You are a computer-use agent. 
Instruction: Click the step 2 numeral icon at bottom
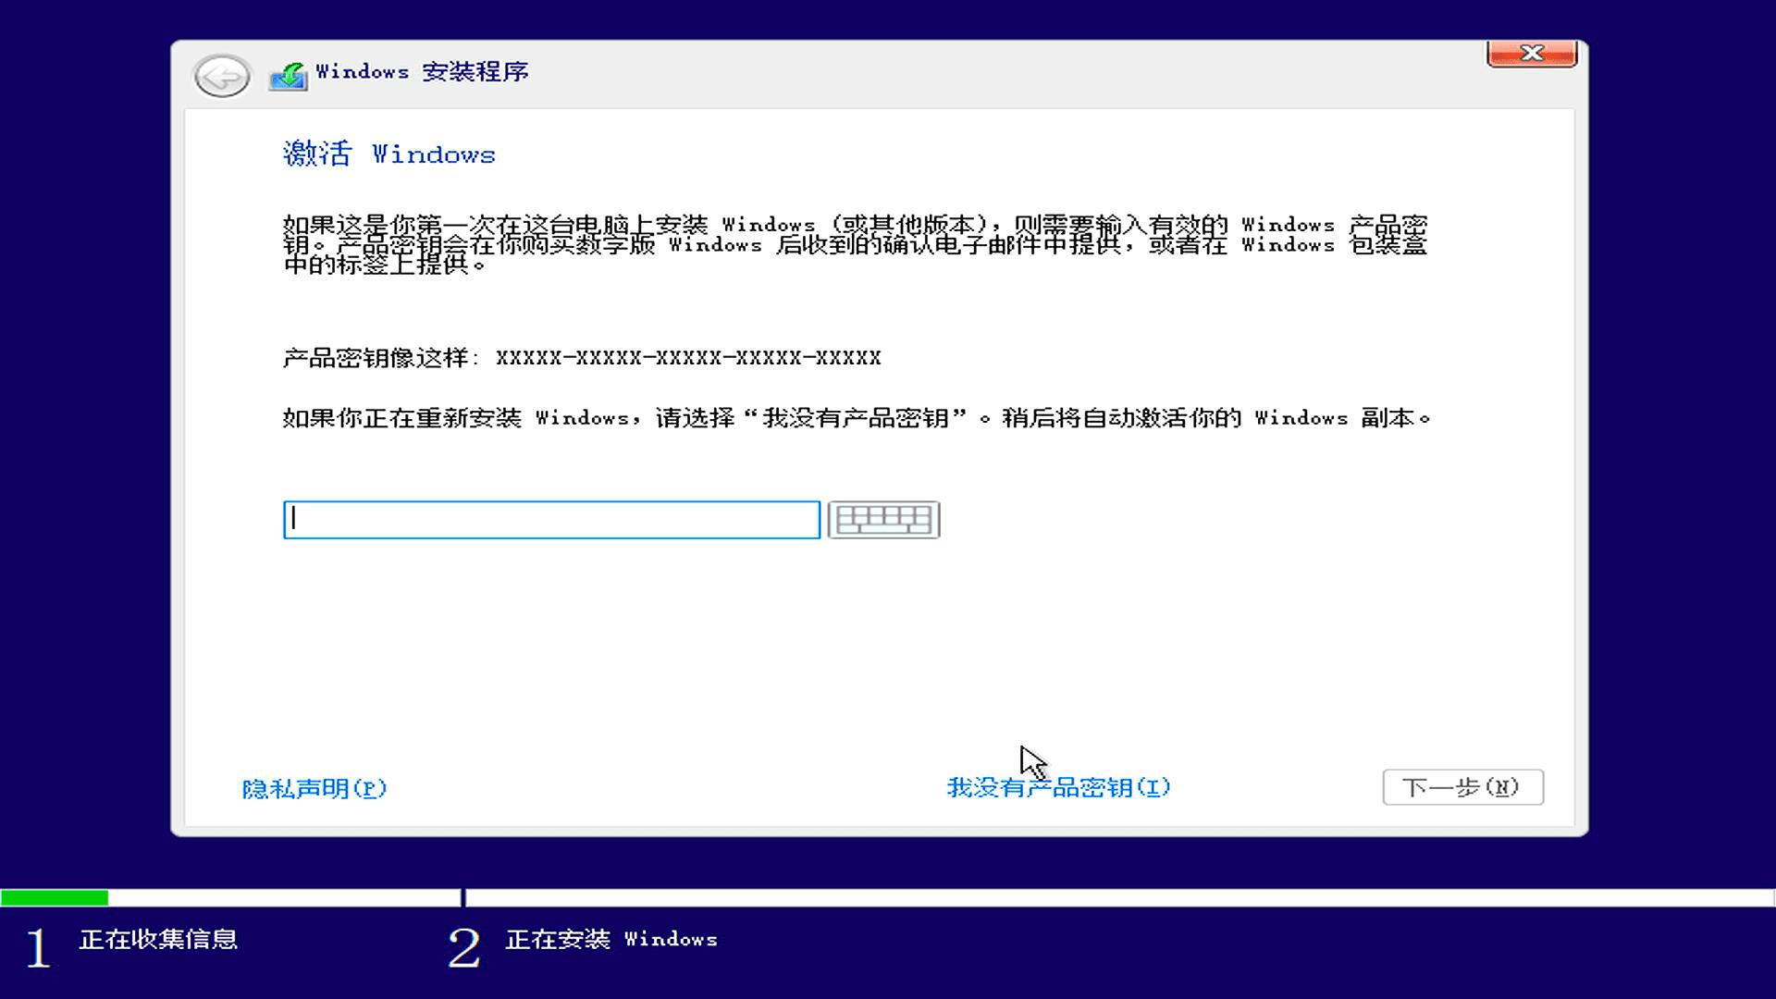click(465, 948)
